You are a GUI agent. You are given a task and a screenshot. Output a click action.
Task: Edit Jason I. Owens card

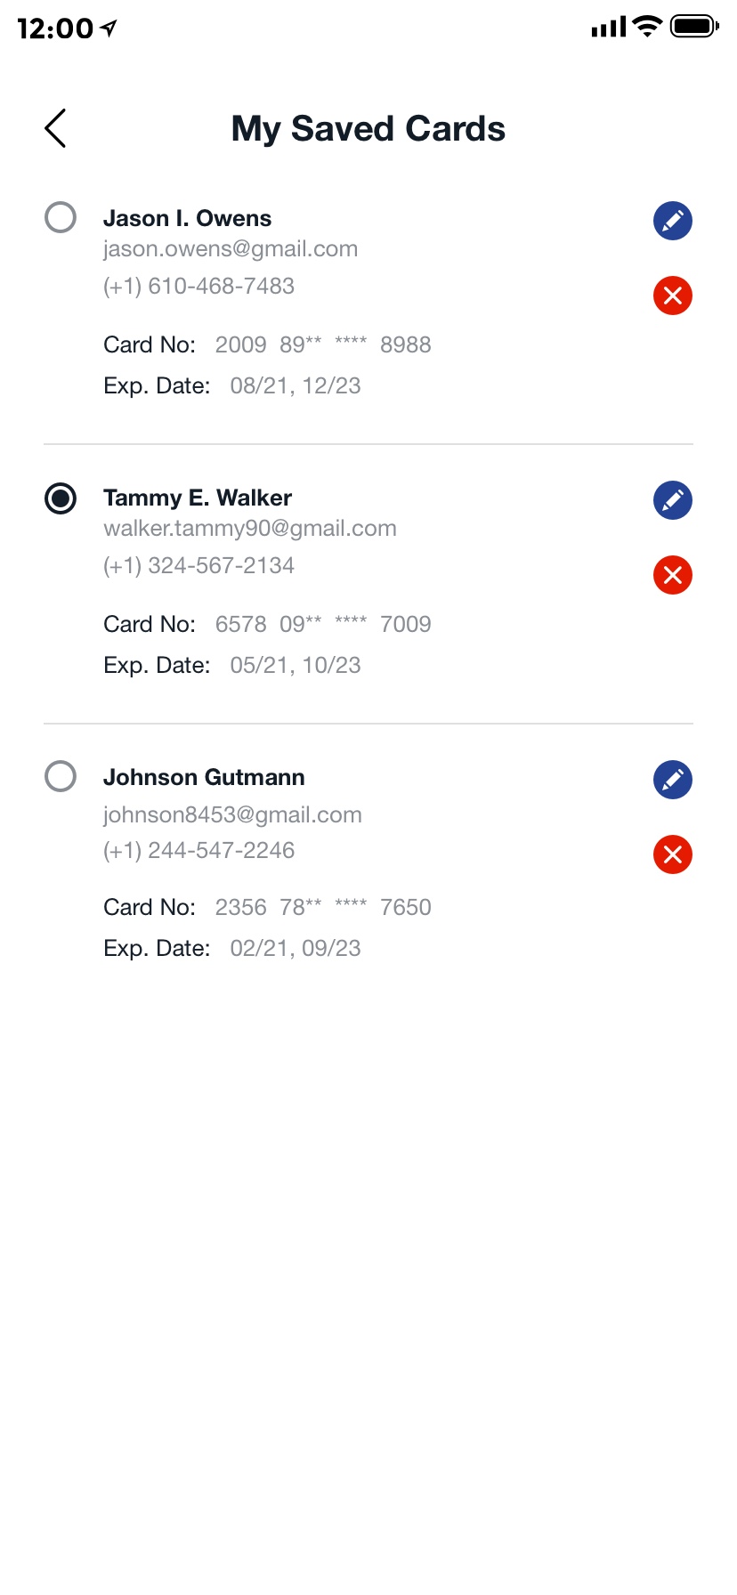pos(673,221)
